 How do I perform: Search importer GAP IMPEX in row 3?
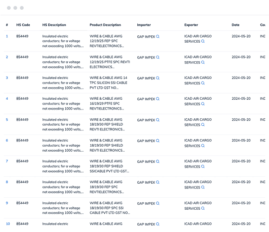click(x=158, y=78)
